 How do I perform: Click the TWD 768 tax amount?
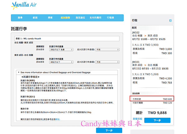click(x=167, y=83)
